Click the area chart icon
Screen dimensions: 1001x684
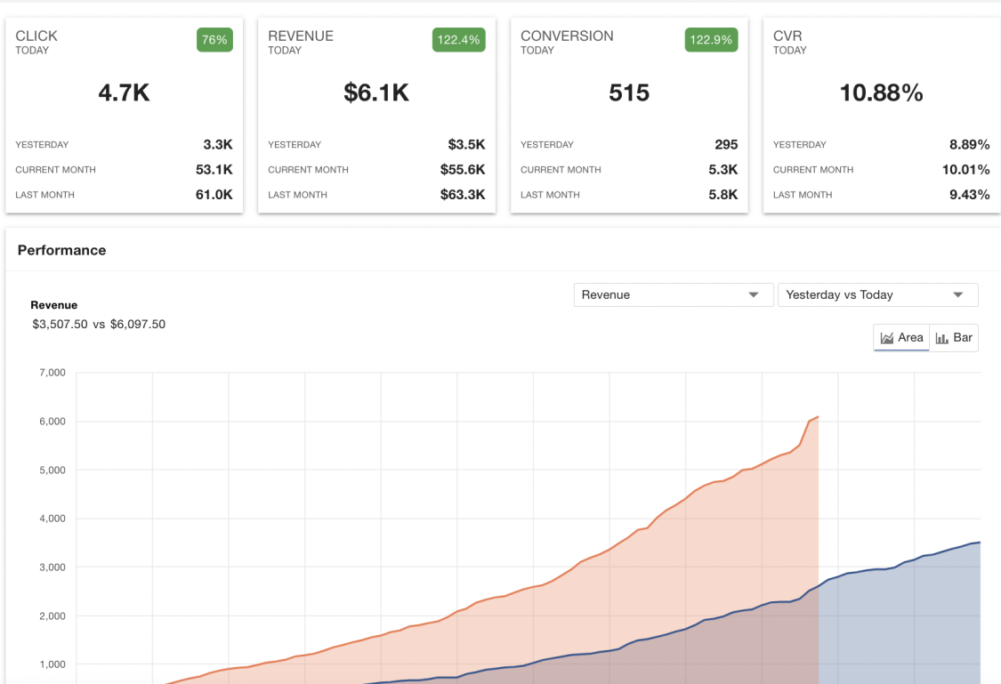887,338
